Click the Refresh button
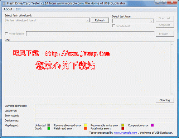 point(100,20)
